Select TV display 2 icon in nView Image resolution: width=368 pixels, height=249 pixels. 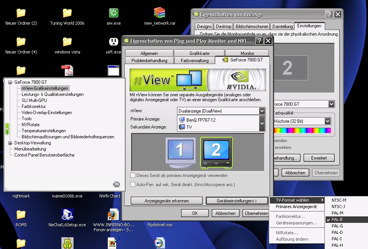click(x=216, y=152)
